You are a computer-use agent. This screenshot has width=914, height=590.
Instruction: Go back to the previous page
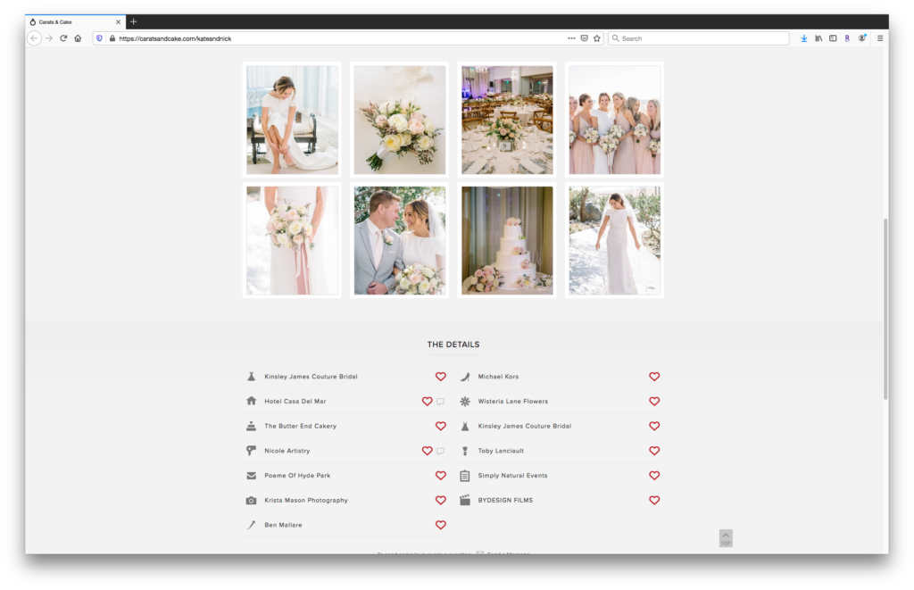[x=35, y=38]
